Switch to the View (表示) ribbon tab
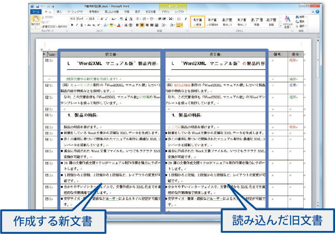This screenshot has width=335, height=234. pyautogui.click(x=137, y=12)
